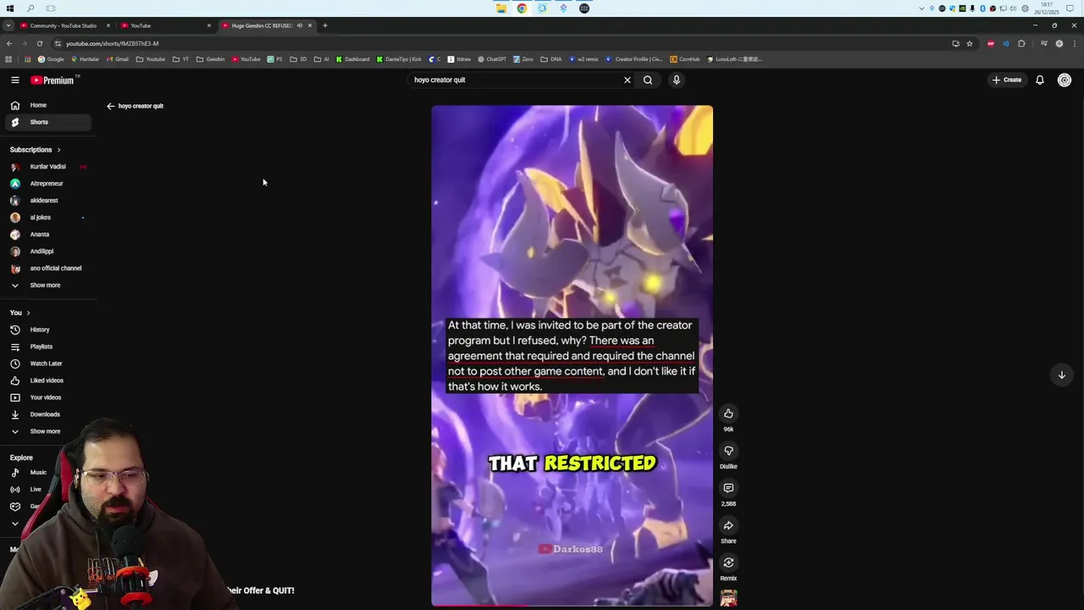Bookmark this page with the star icon
This screenshot has height=610, width=1084.
click(970, 43)
